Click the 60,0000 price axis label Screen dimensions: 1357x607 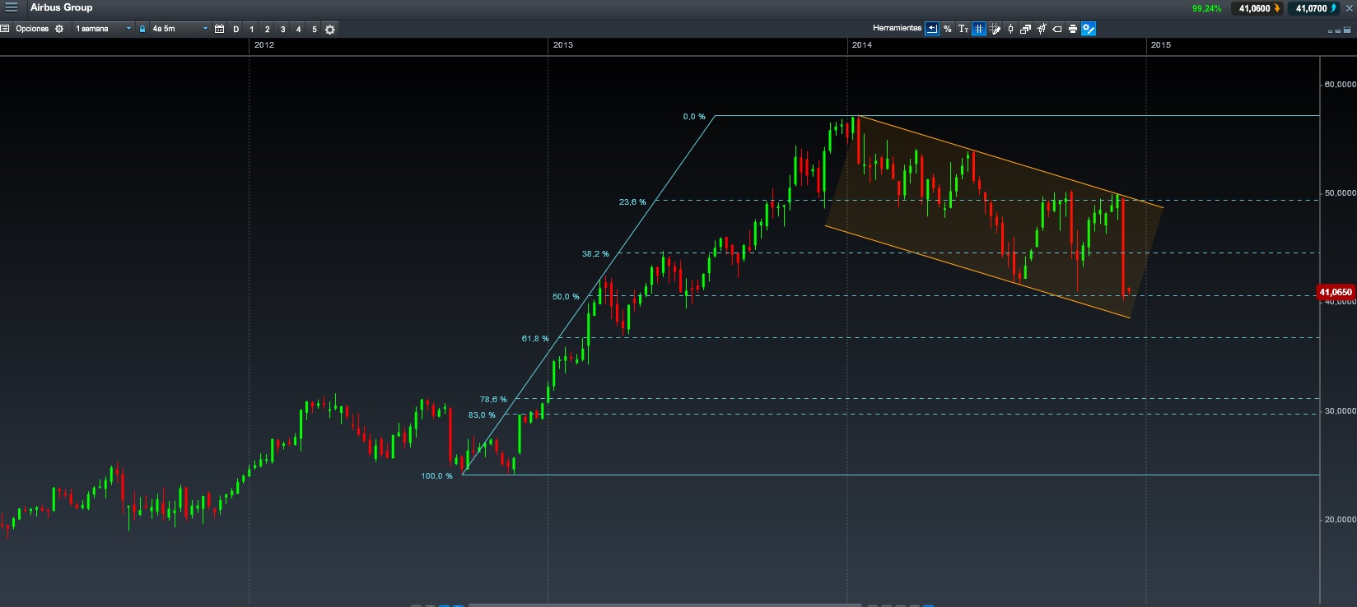(1340, 84)
